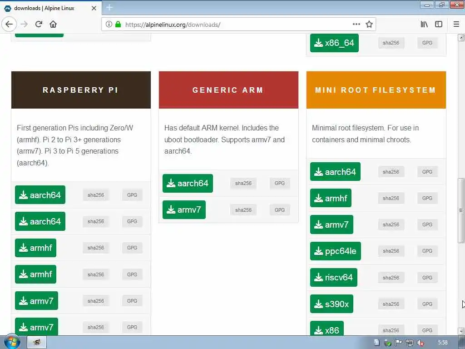
Task: Select the downloads | Alpine Linux tab
Action: tap(51, 8)
